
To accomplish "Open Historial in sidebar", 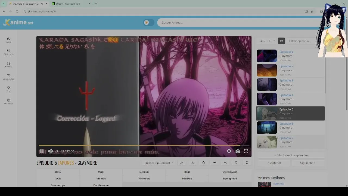I will (x=8, y=102).
